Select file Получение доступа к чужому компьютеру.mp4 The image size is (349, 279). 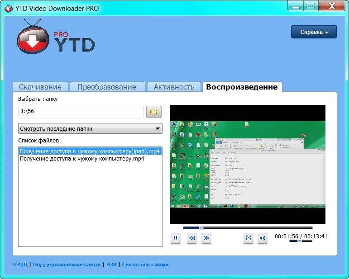coord(82,159)
